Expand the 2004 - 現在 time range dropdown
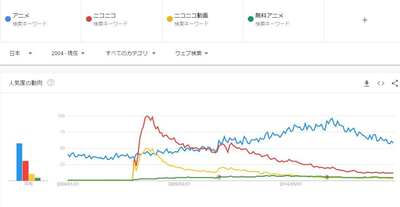The width and height of the screenshot is (400, 207). coord(68,53)
